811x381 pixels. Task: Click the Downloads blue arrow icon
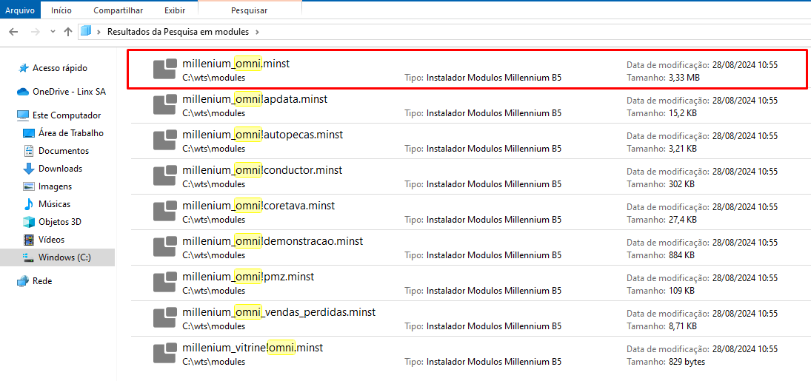coord(29,169)
